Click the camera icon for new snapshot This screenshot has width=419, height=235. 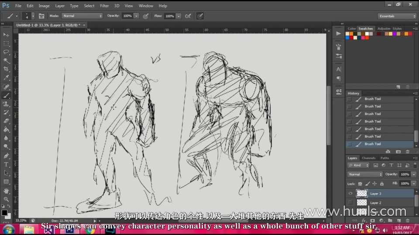point(398,151)
